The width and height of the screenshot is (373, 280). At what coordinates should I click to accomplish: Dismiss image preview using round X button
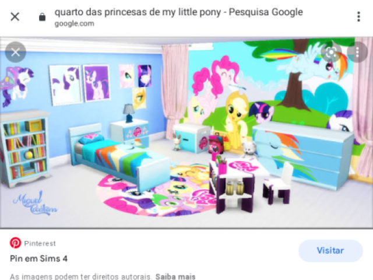tap(16, 52)
